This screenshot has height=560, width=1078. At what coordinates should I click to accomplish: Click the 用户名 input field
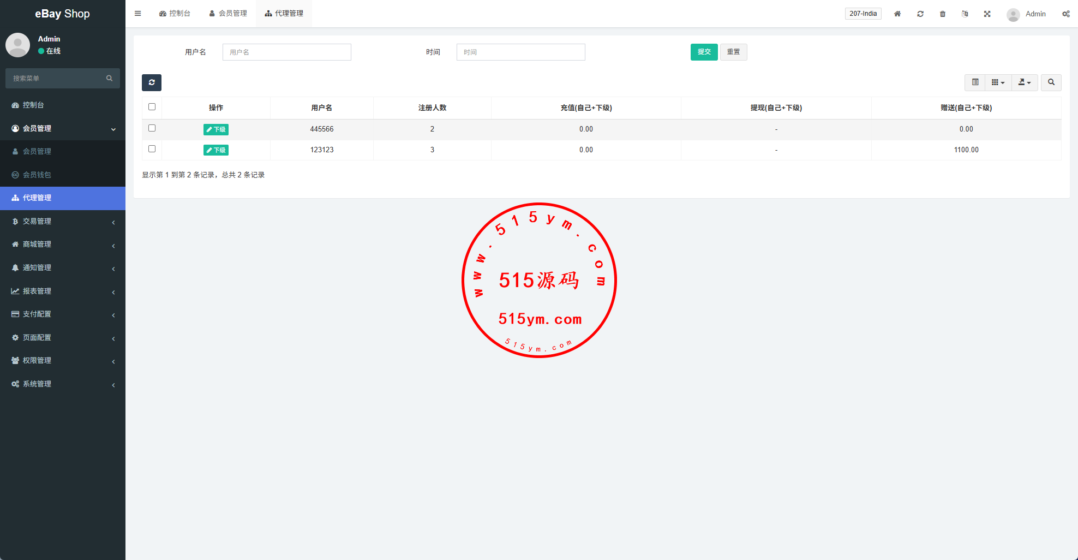(286, 52)
